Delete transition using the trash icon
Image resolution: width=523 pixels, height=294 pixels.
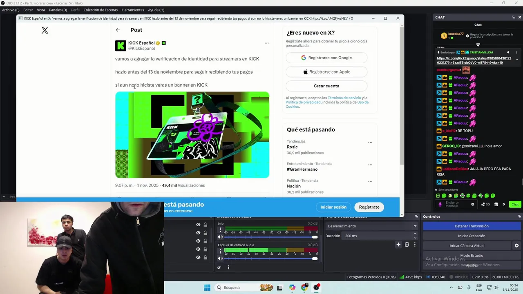click(407, 245)
